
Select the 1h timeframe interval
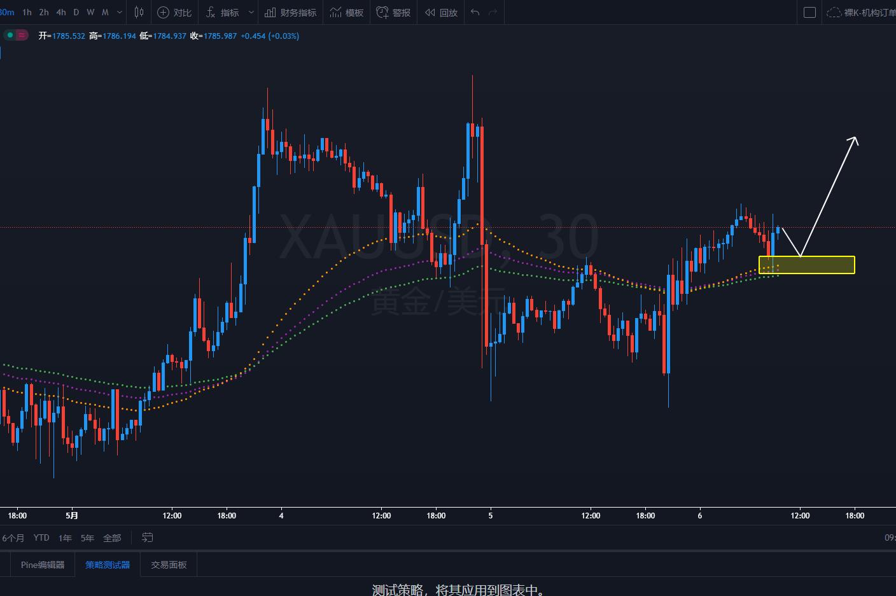pyautogui.click(x=27, y=12)
